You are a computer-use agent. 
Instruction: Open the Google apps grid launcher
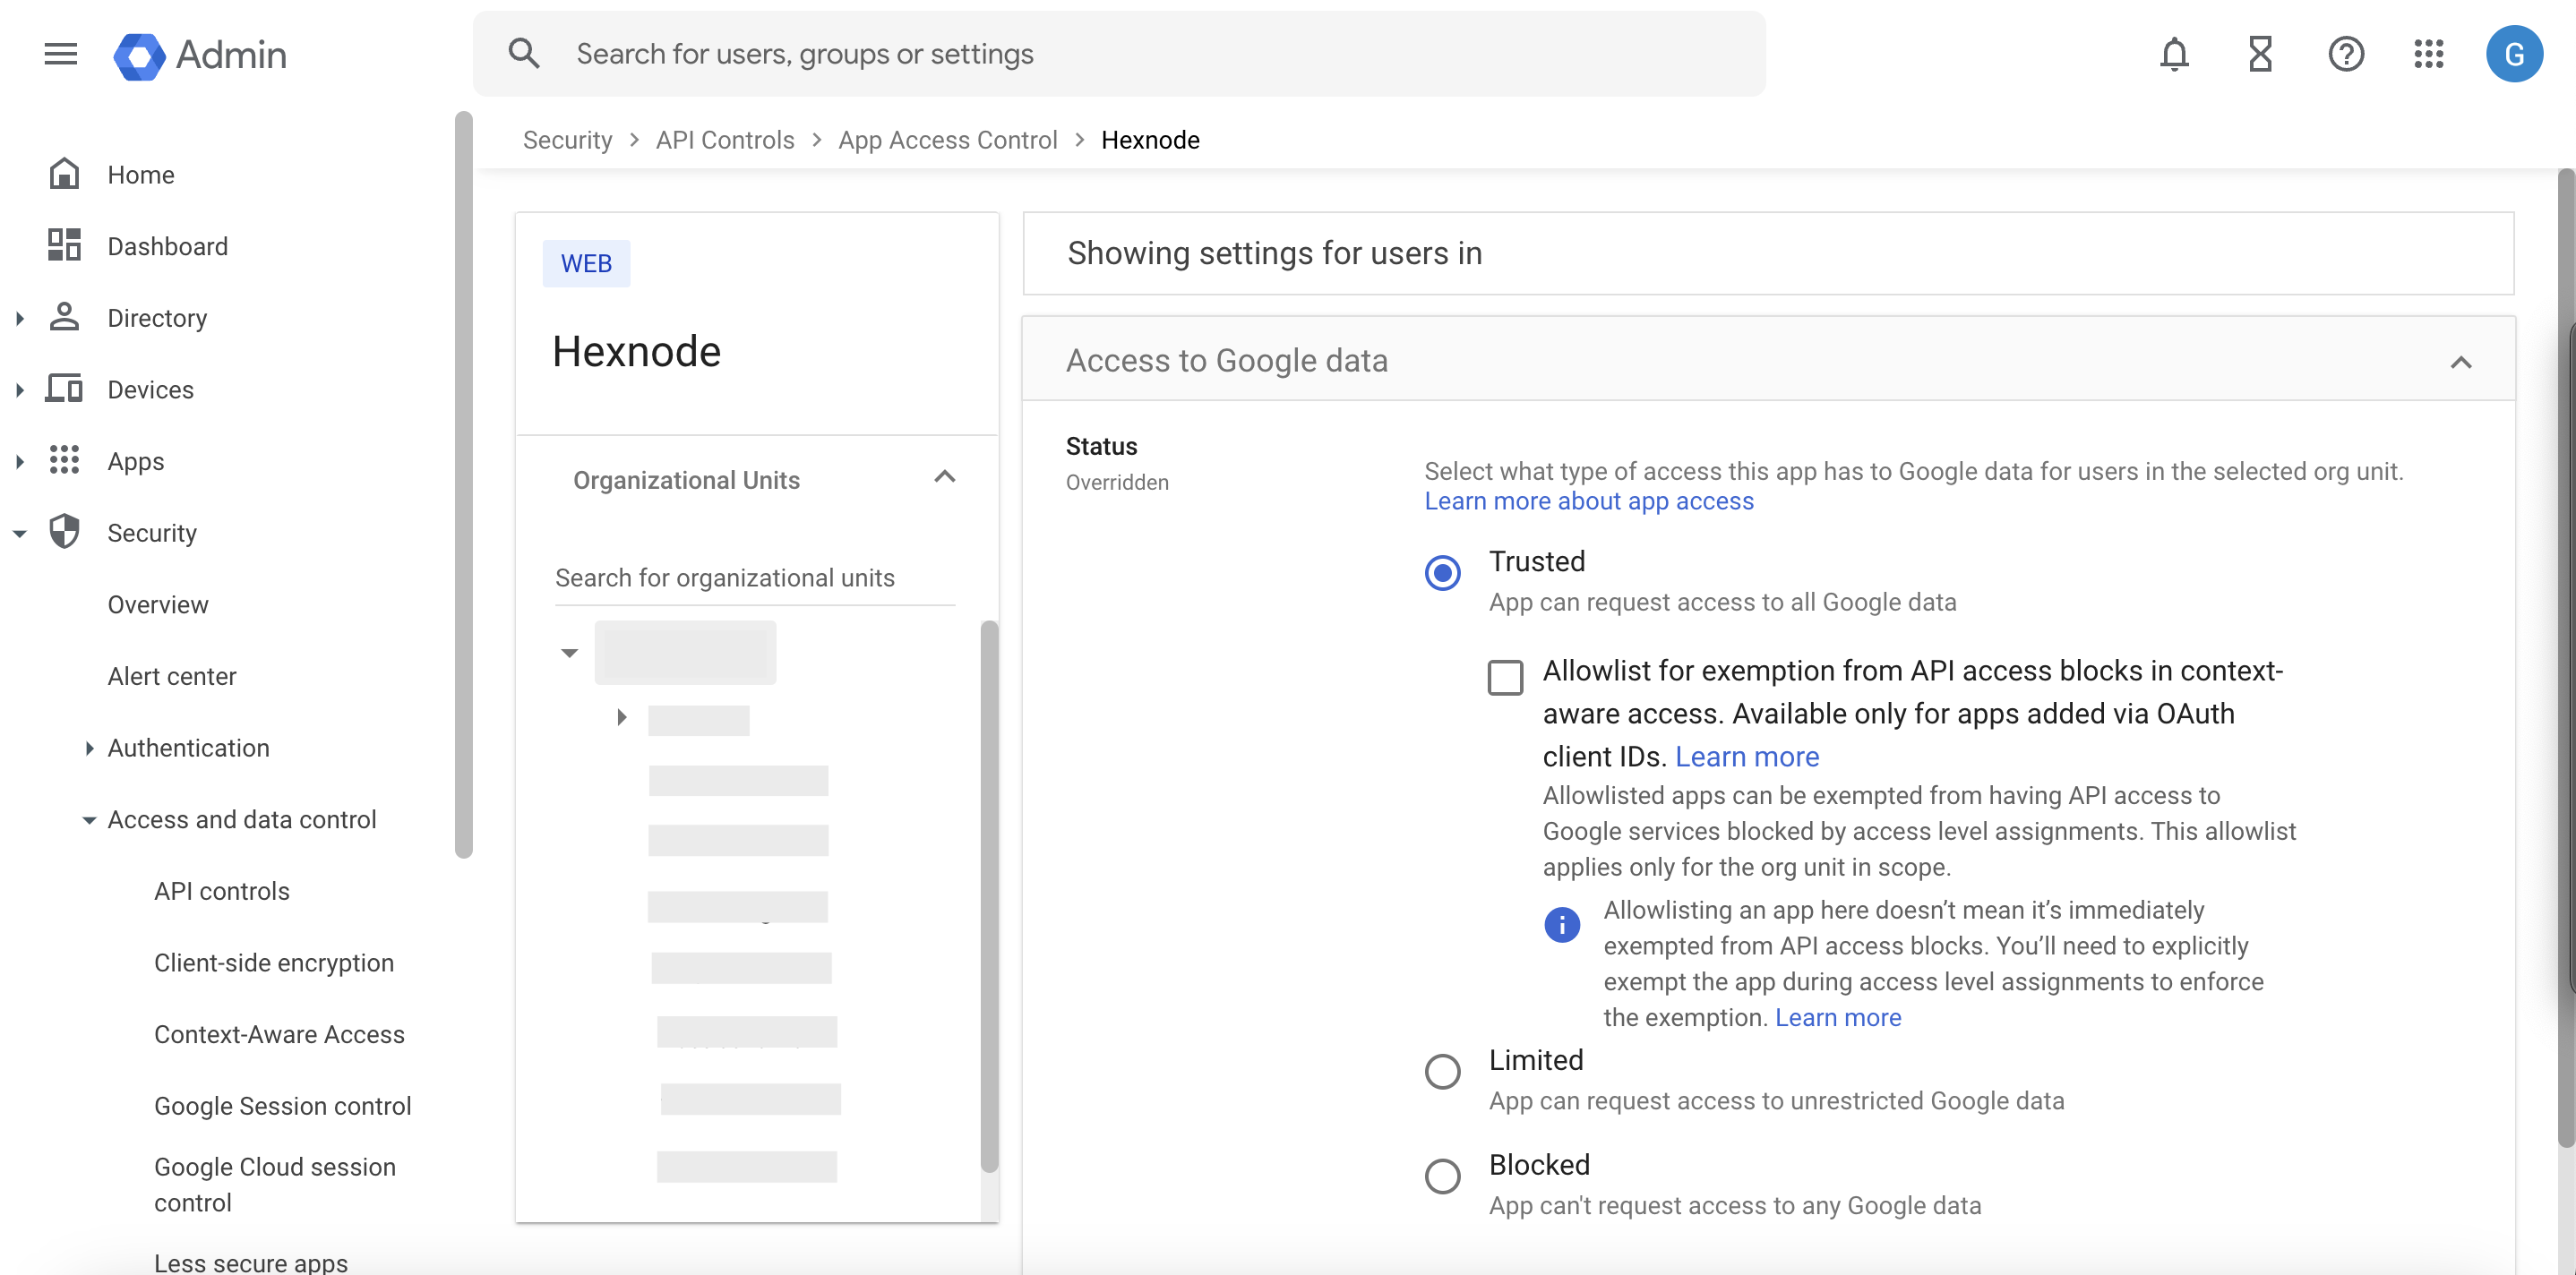[2428, 54]
